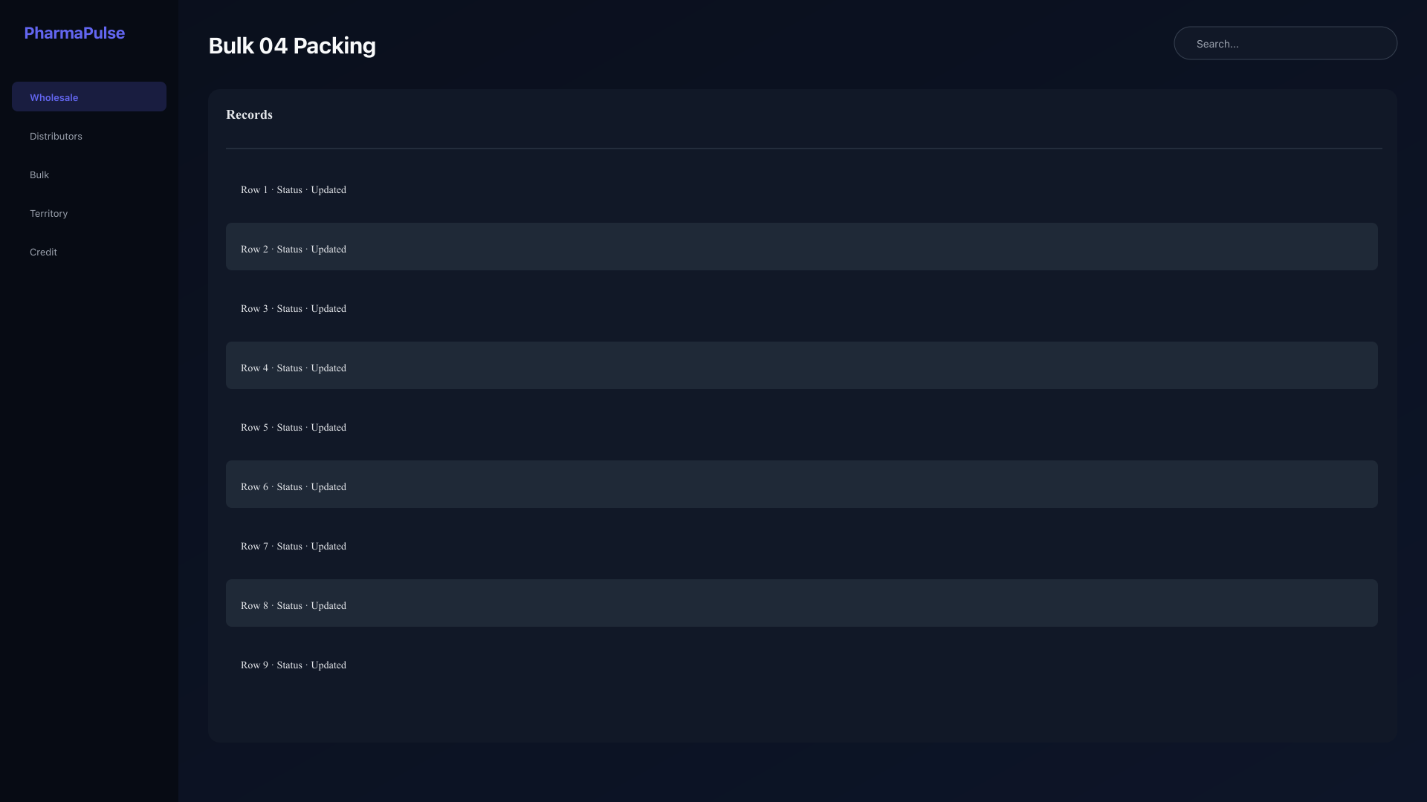Screen dimensions: 1427x802
Task: Select the Row 3 record
Action: (801, 306)
